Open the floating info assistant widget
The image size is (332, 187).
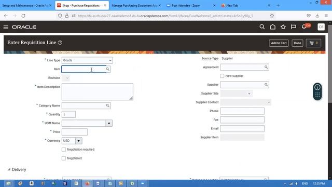(317, 91)
